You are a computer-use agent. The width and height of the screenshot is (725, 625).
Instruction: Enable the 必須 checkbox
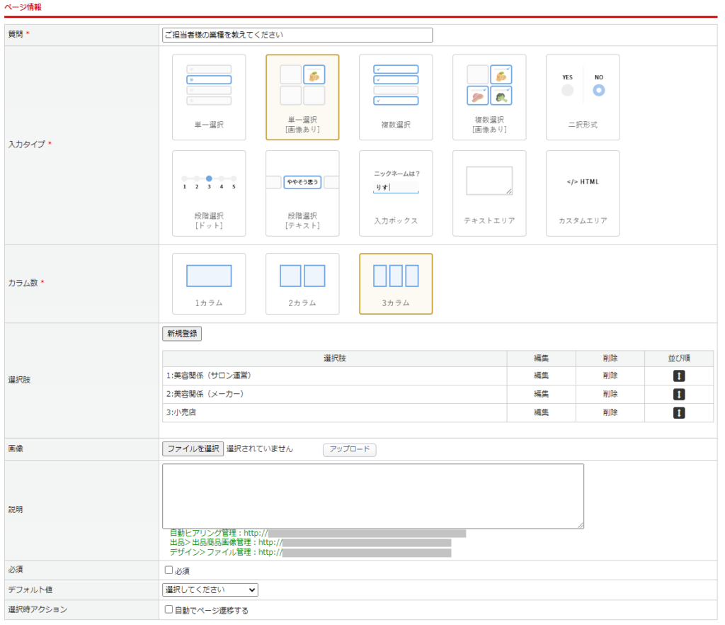pyautogui.click(x=169, y=570)
